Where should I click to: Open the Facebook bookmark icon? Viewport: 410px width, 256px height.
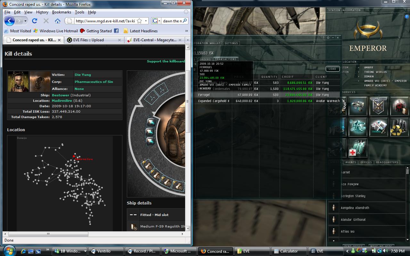116,31
